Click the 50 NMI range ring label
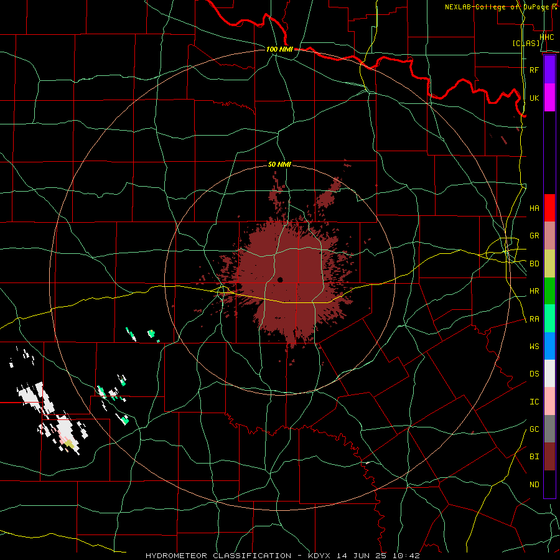The image size is (560, 560). [279, 164]
